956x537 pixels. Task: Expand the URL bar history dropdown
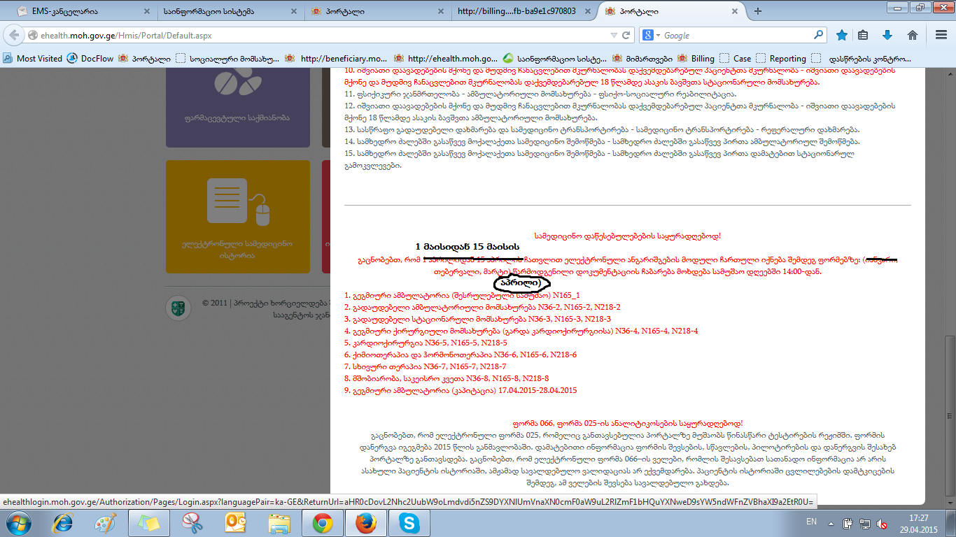point(613,35)
